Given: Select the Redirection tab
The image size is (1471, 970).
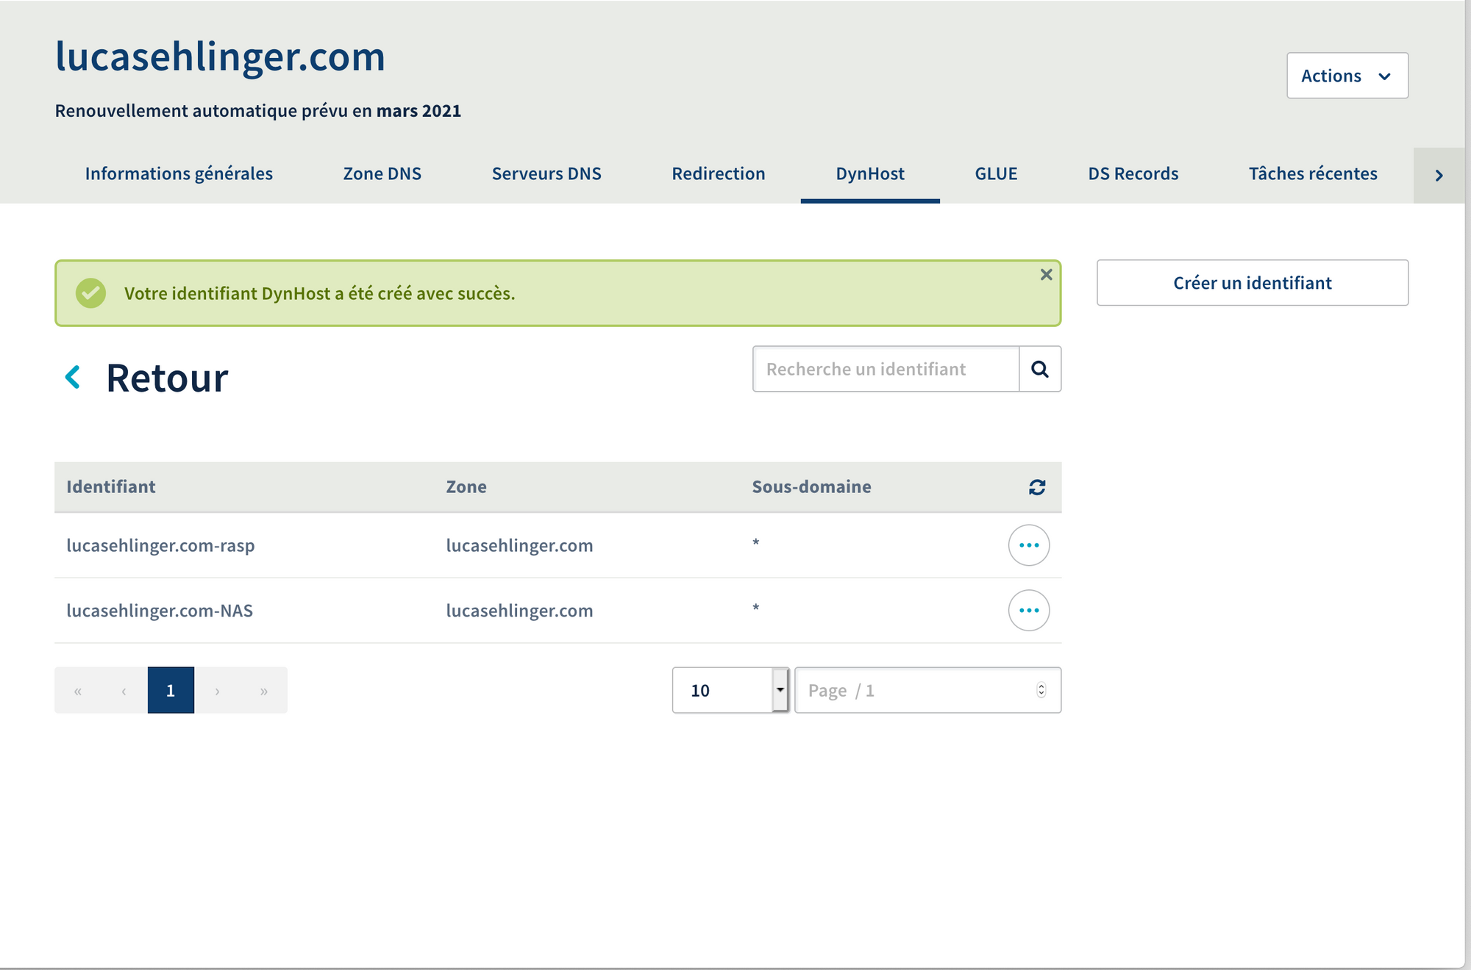Looking at the screenshot, I should 716,172.
